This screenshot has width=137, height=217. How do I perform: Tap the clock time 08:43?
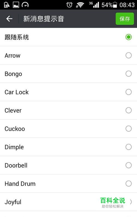[127, 5]
